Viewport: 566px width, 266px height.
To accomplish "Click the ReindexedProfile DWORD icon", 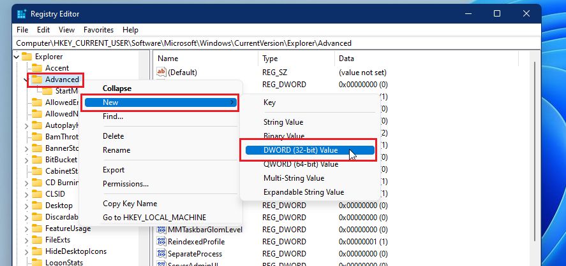I will click(161, 242).
